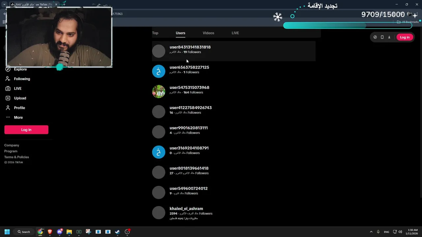
Task: Click the TikTok coin icon beside Log in
Action: click(x=375, y=37)
